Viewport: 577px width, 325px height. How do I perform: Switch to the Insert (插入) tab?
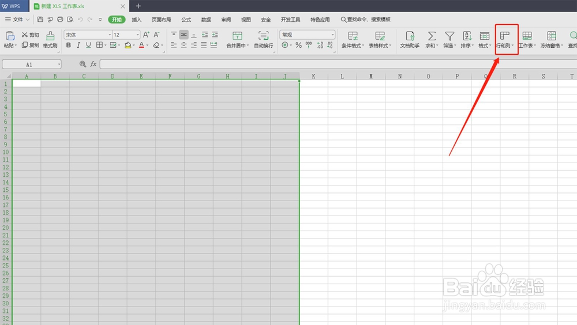137,20
